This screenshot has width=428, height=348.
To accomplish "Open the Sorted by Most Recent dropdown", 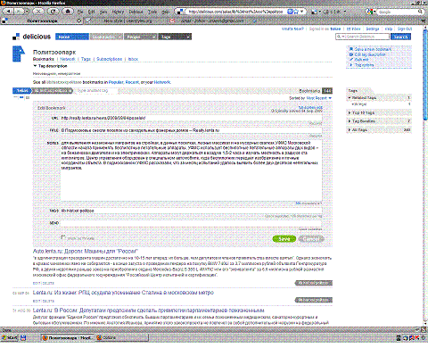I will [x=319, y=98].
